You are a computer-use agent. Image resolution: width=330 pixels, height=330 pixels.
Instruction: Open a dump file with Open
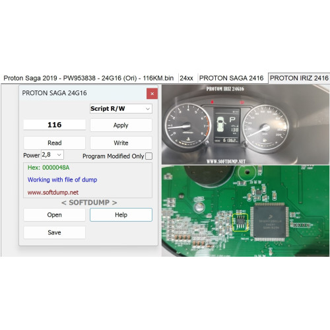click(x=54, y=214)
